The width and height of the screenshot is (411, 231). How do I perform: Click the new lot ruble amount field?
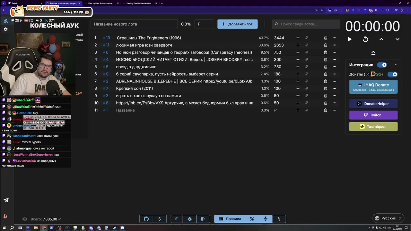click(x=204, y=24)
